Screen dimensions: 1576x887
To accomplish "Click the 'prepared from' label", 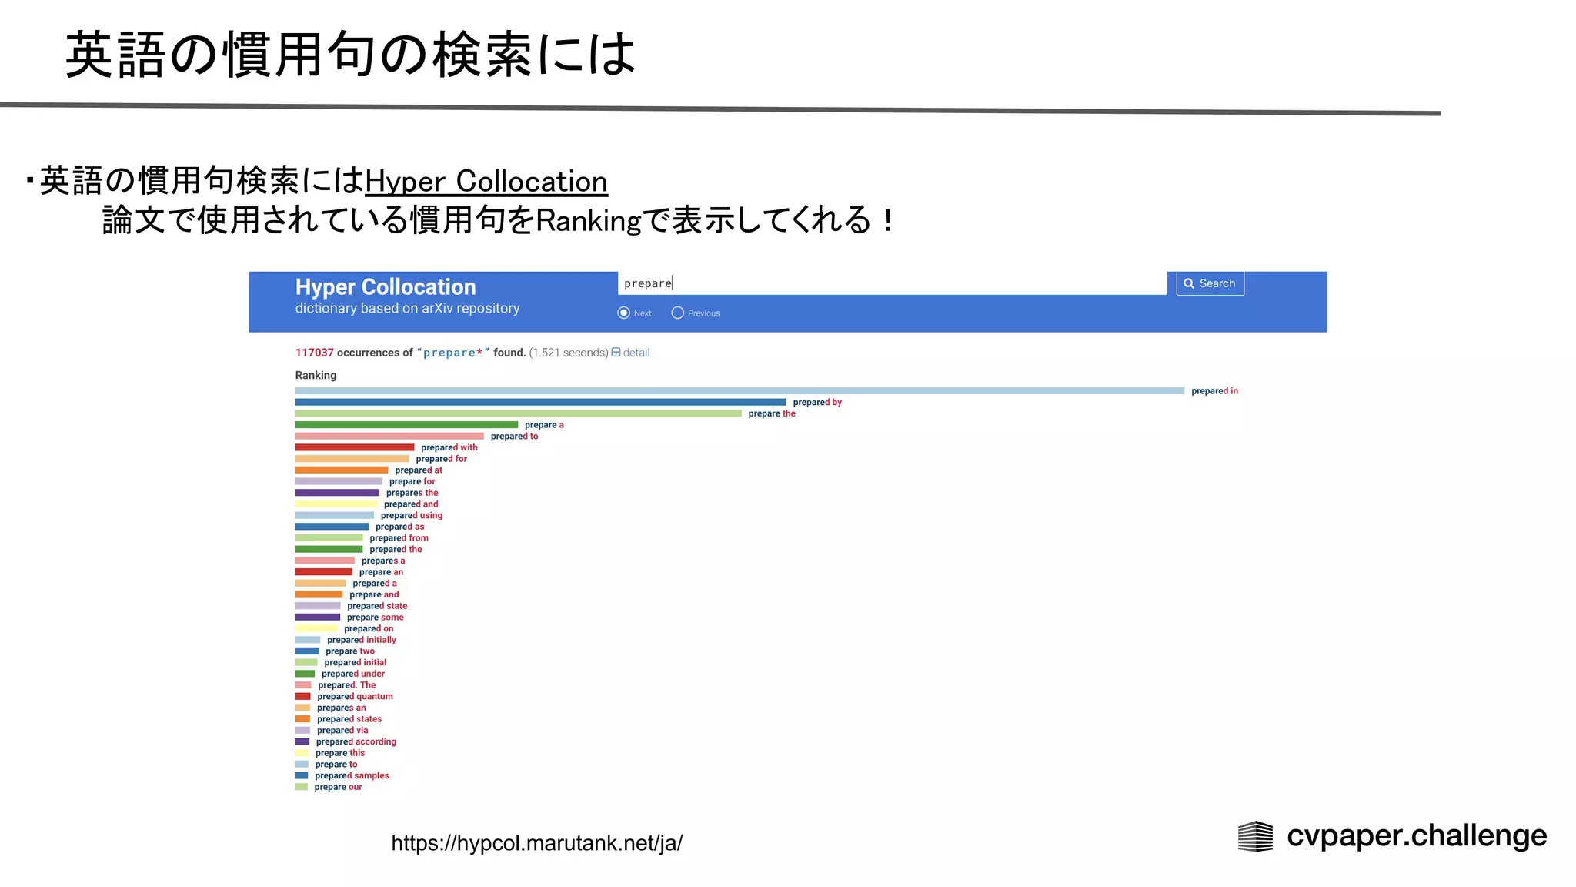I will pyautogui.click(x=399, y=538).
